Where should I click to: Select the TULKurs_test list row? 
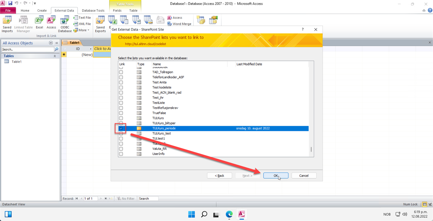213,133
